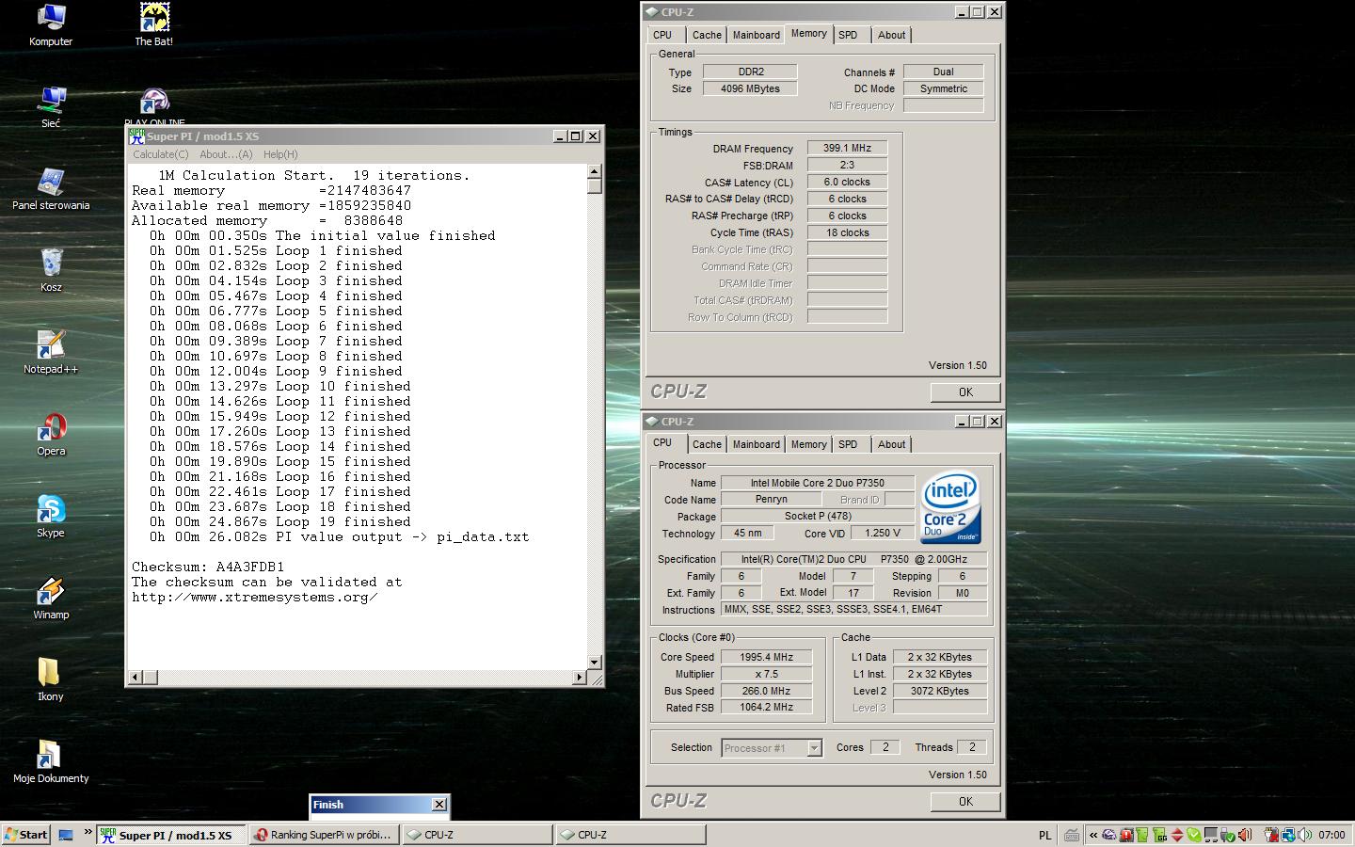Click the Windows Start button
The height and width of the screenshot is (847, 1355).
click(25, 835)
